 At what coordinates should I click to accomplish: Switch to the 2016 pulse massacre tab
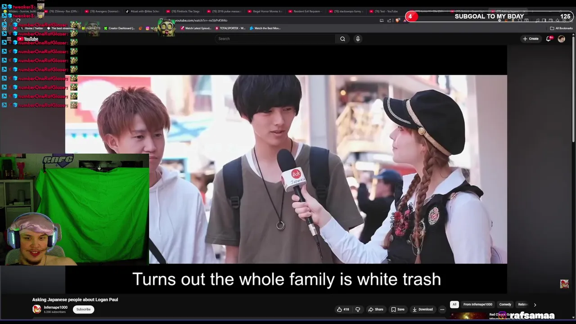coord(225,11)
